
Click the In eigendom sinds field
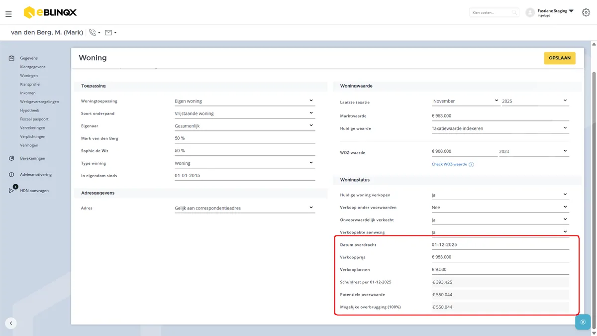(x=245, y=176)
